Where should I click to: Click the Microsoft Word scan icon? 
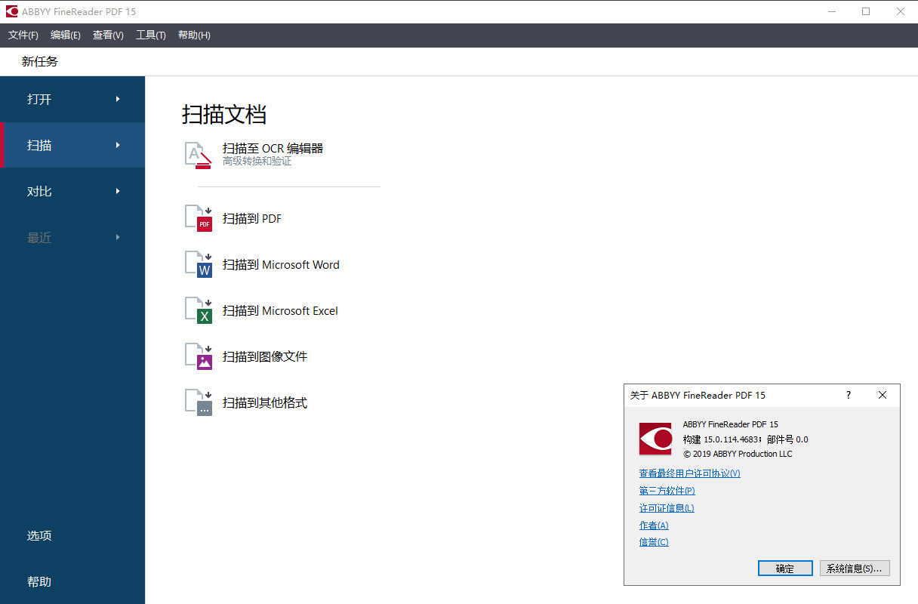pos(199,264)
